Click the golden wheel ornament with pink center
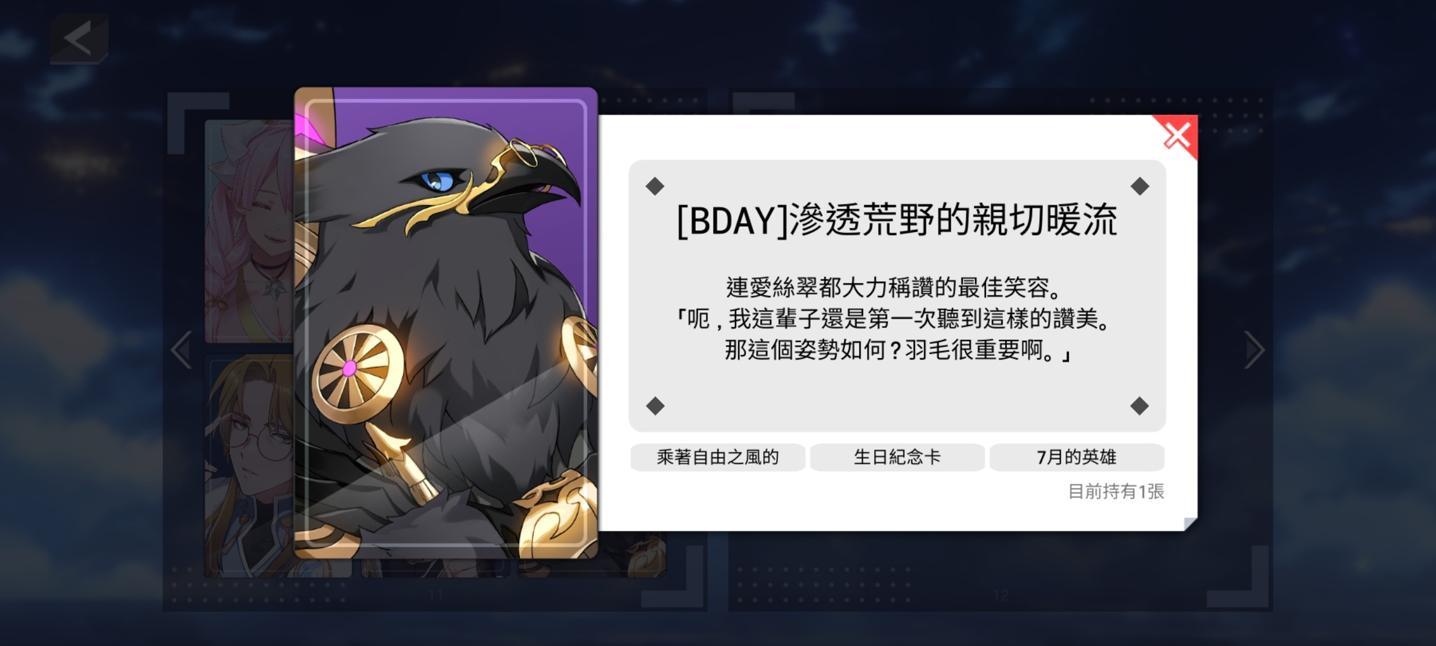 pyautogui.click(x=350, y=368)
